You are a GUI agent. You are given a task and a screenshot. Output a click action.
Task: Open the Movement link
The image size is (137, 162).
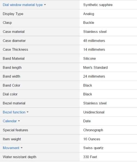(11, 148)
